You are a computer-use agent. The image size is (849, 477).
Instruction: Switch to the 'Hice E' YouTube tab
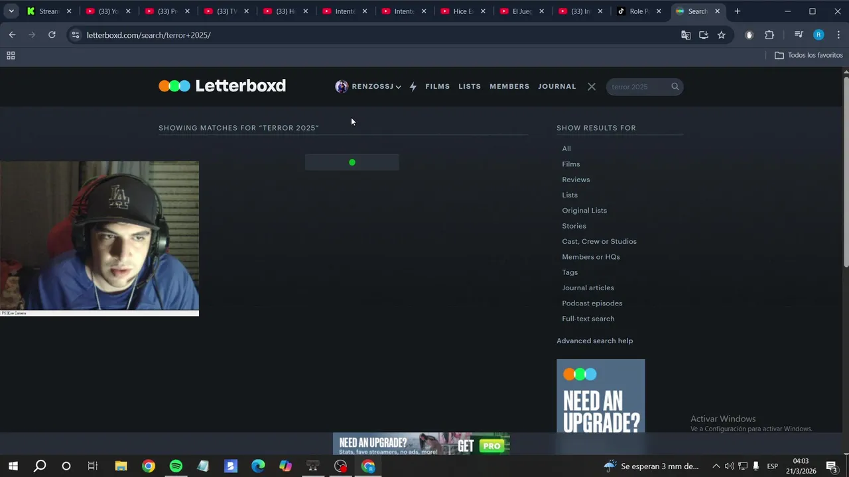[x=462, y=11]
